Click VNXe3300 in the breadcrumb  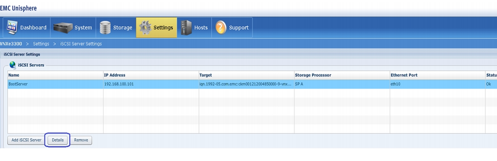pos(11,44)
